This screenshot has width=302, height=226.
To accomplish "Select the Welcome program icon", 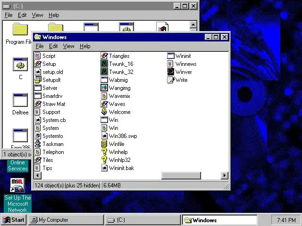I will point(104,112).
